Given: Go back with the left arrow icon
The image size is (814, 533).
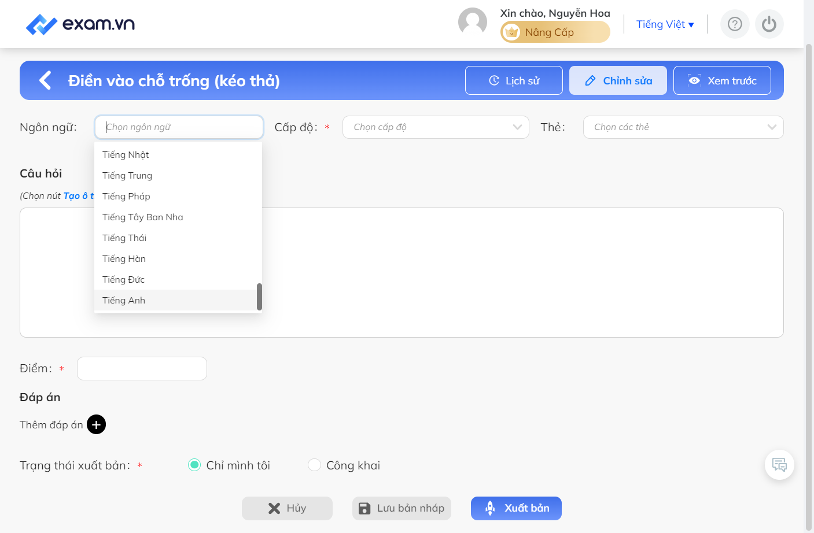Looking at the screenshot, I should pos(45,80).
